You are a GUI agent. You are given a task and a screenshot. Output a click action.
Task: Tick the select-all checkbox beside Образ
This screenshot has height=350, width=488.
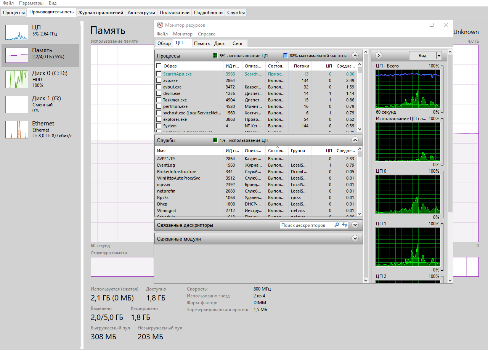(x=159, y=66)
